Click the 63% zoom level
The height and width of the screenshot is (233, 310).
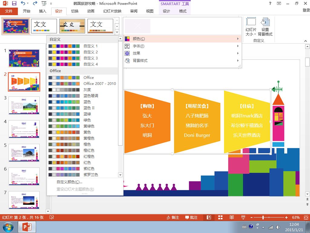click(296, 218)
